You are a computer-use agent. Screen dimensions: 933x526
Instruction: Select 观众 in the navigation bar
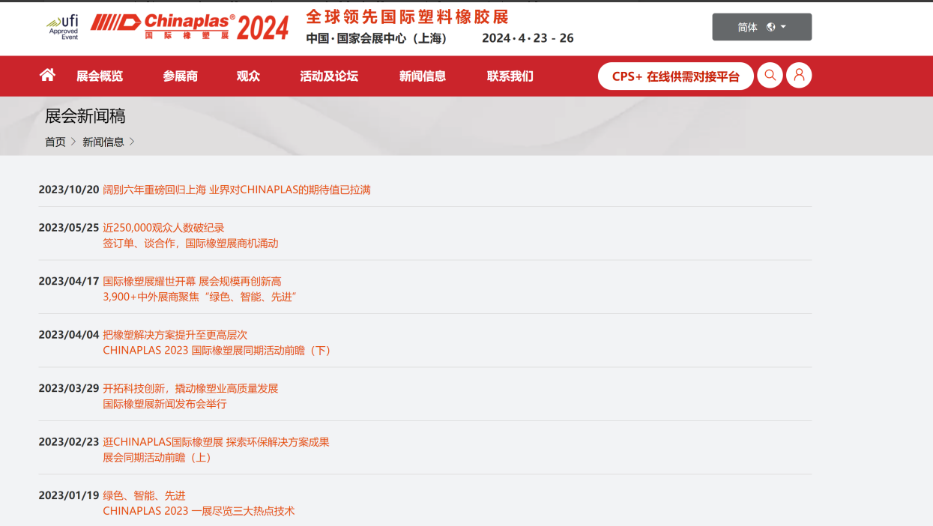[248, 76]
